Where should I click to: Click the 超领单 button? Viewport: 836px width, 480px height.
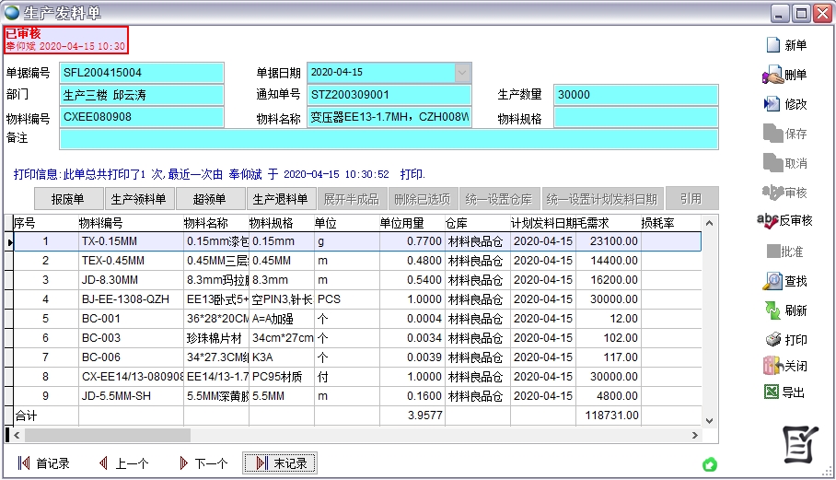point(209,198)
